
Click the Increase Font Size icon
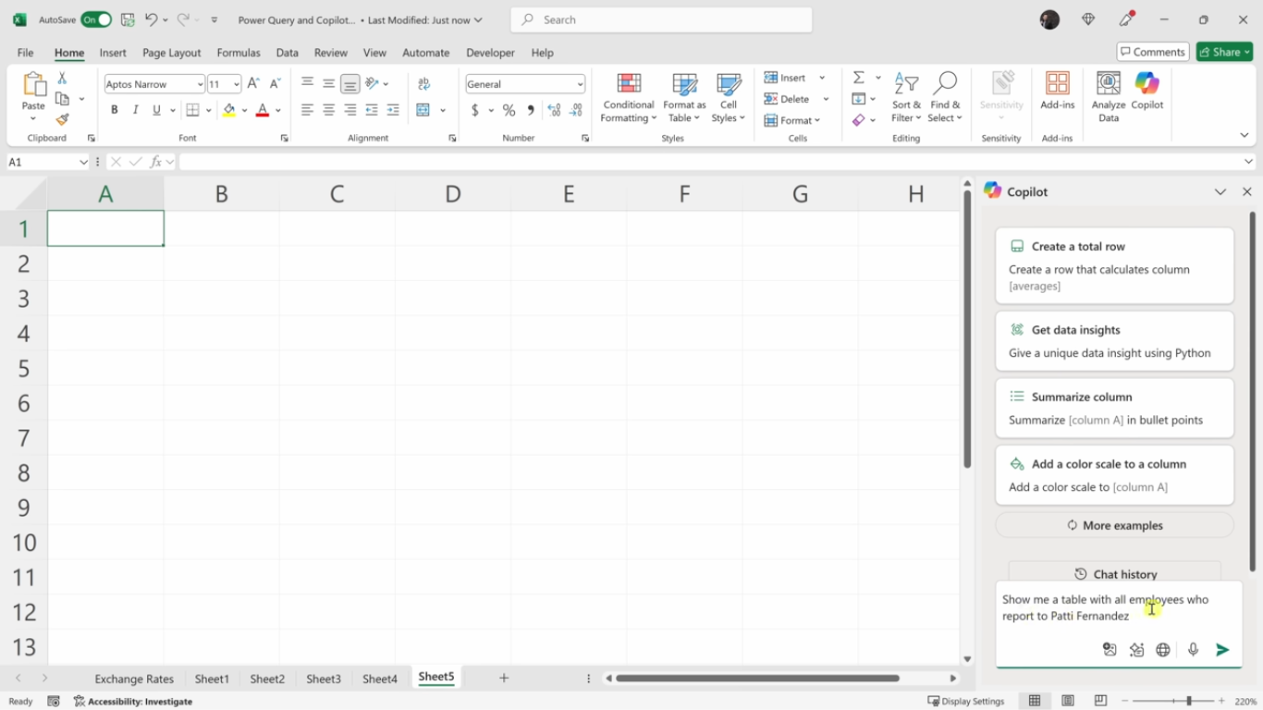(253, 84)
